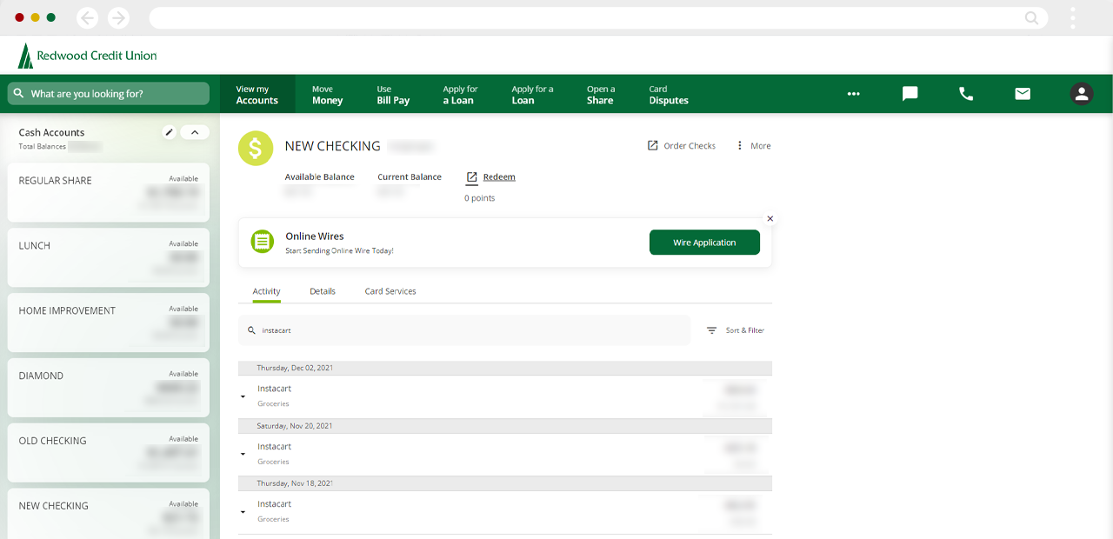Click the phone contact icon
This screenshot has height=539, width=1113.
point(966,94)
